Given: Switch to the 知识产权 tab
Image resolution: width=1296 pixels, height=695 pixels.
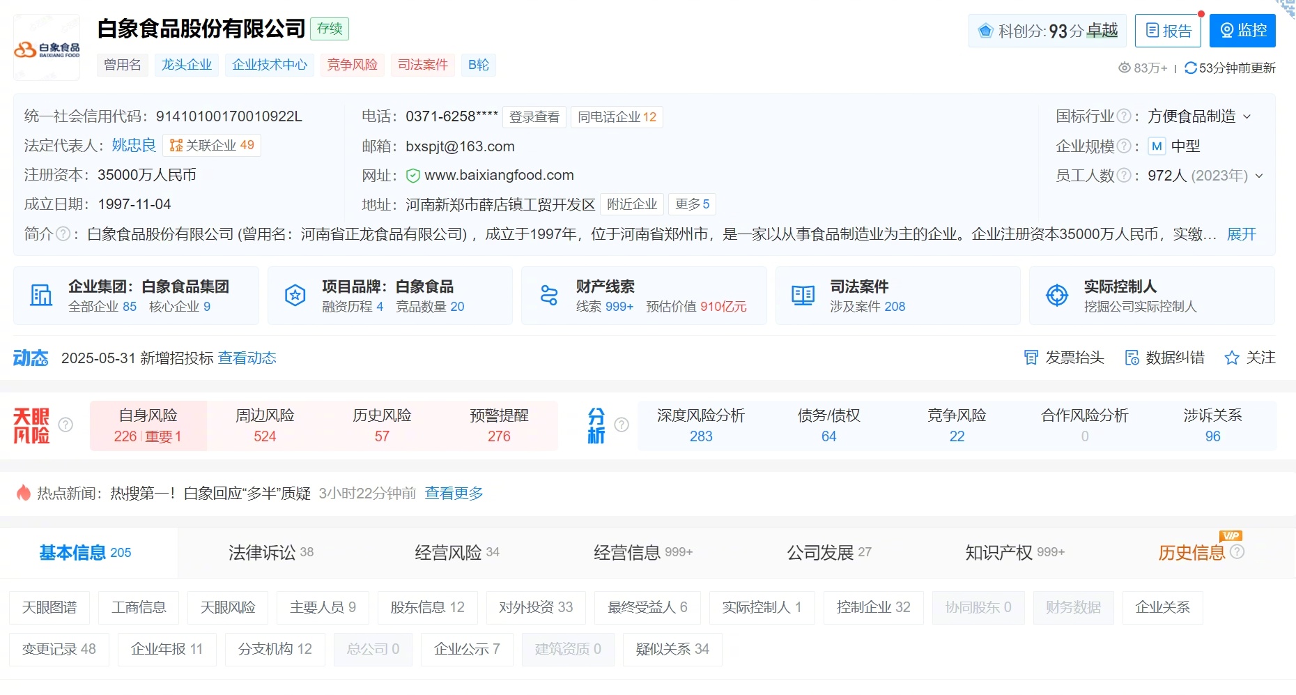Looking at the screenshot, I should (1015, 552).
